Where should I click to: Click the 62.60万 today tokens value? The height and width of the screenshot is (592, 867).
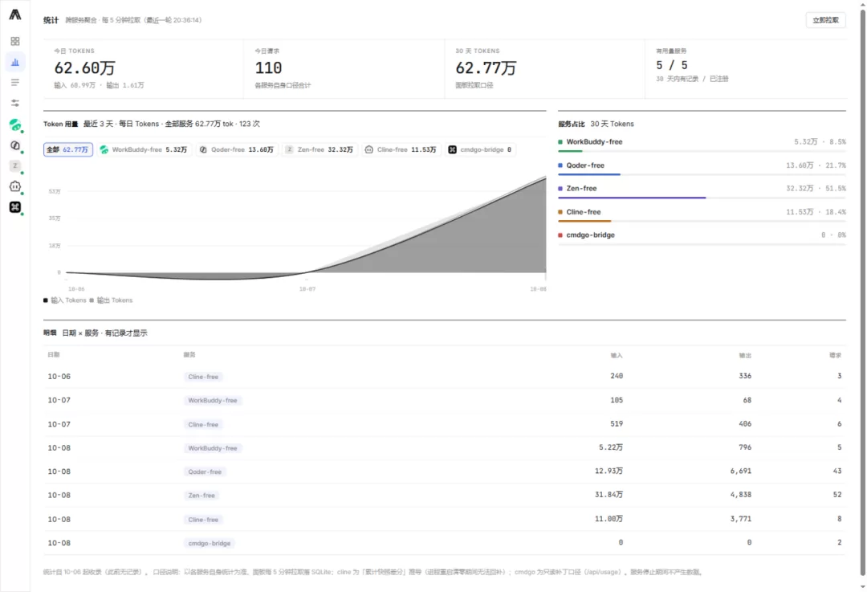click(x=84, y=68)
